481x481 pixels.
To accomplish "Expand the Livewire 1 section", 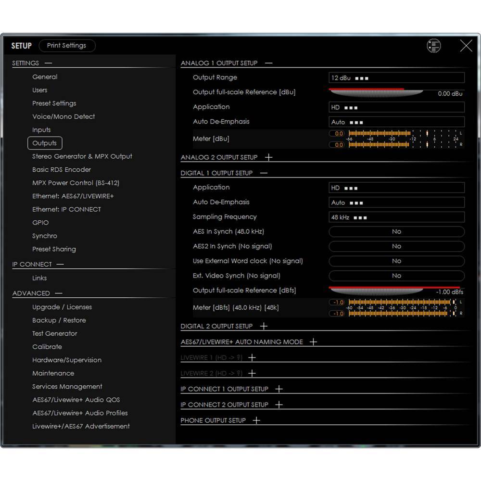I will 252,357.
